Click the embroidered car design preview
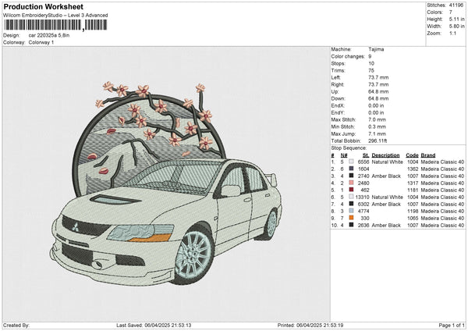468x331 pixels. point(167,183)
